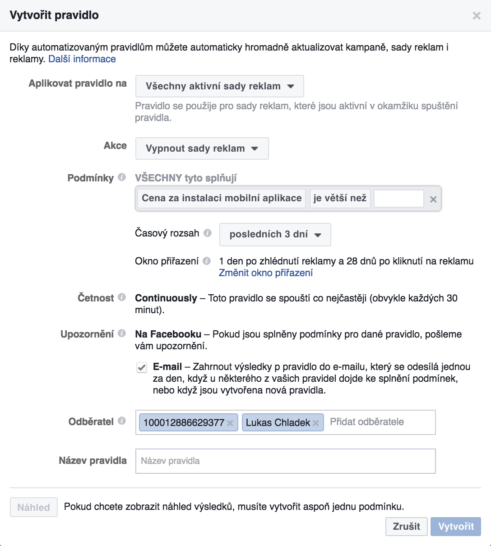Viewport: 491px width, 546px height.
Task: Remove Lukas Chladek from subscribers
Action: pyautogui.click(x=316, y=423)
